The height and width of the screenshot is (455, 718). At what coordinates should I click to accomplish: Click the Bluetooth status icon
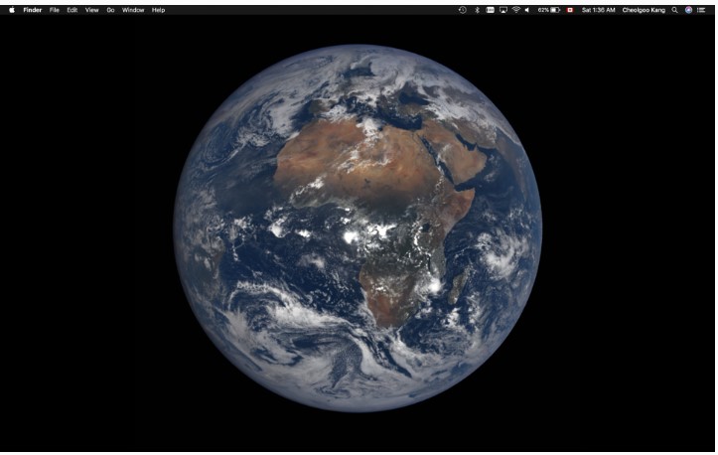pos(477,10)
